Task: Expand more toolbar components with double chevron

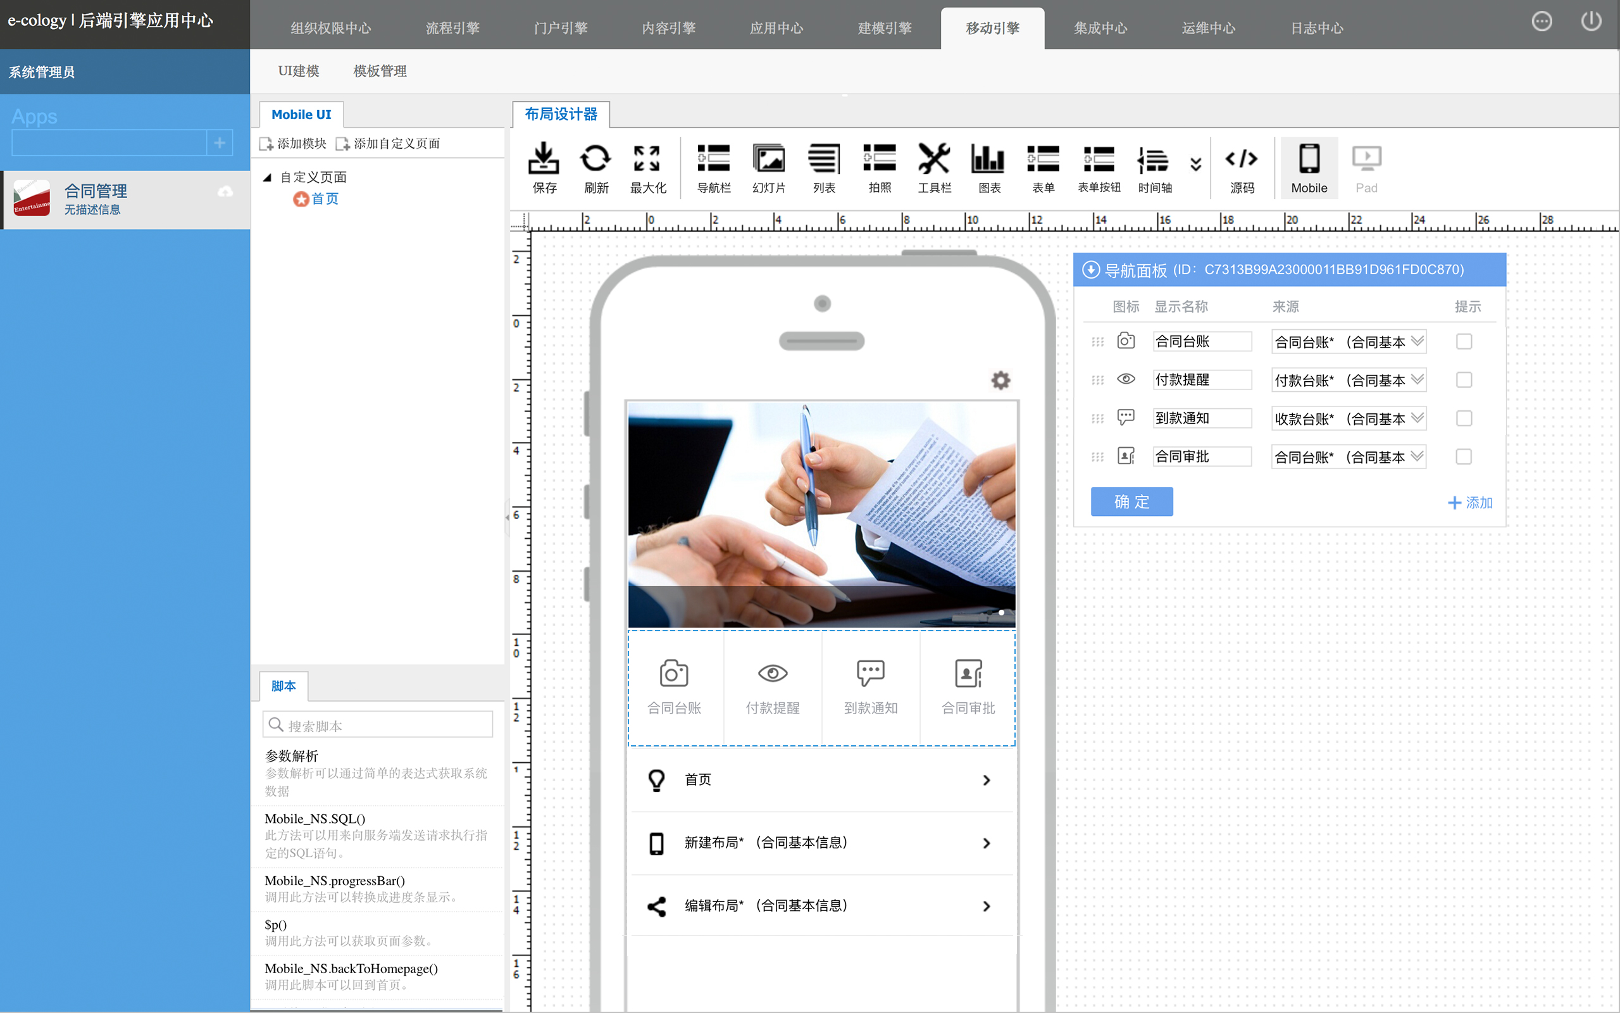Action: coord(1195,163)
